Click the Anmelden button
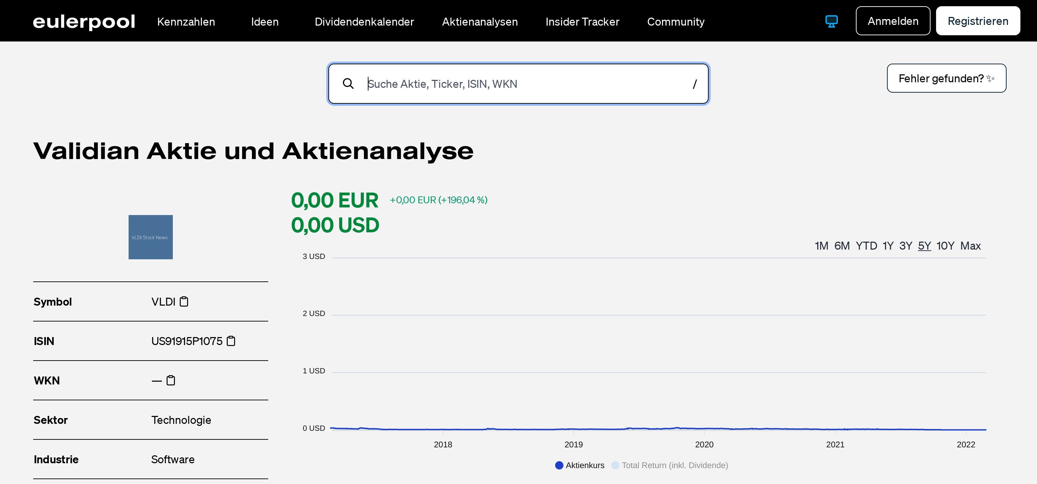1037x484 pixels. 893,21
